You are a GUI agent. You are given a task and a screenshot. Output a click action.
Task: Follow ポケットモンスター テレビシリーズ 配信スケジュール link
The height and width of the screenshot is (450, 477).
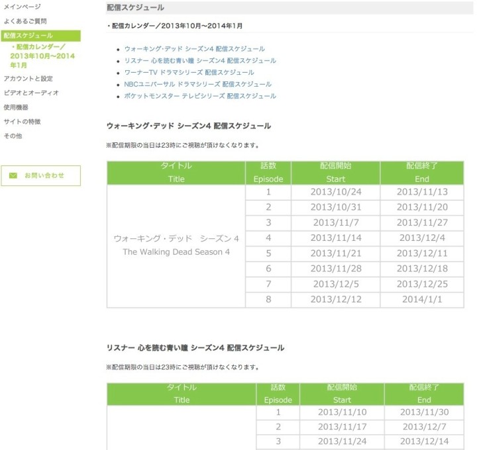(200, 96)
